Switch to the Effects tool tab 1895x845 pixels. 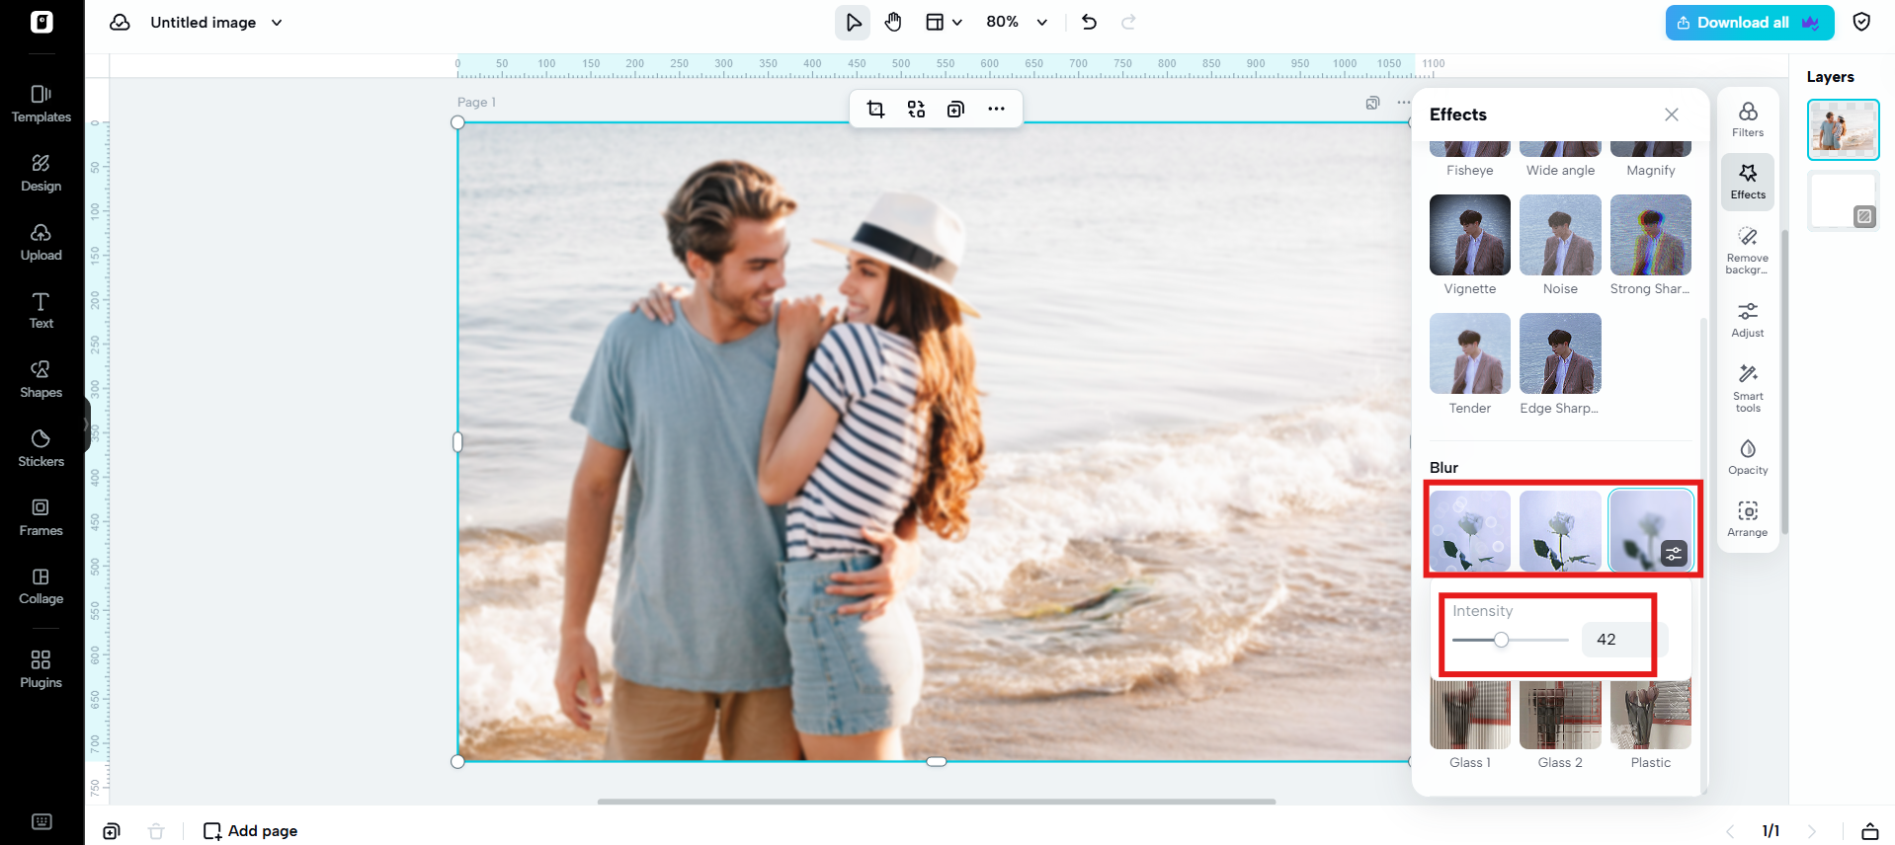click(1748, 182)
